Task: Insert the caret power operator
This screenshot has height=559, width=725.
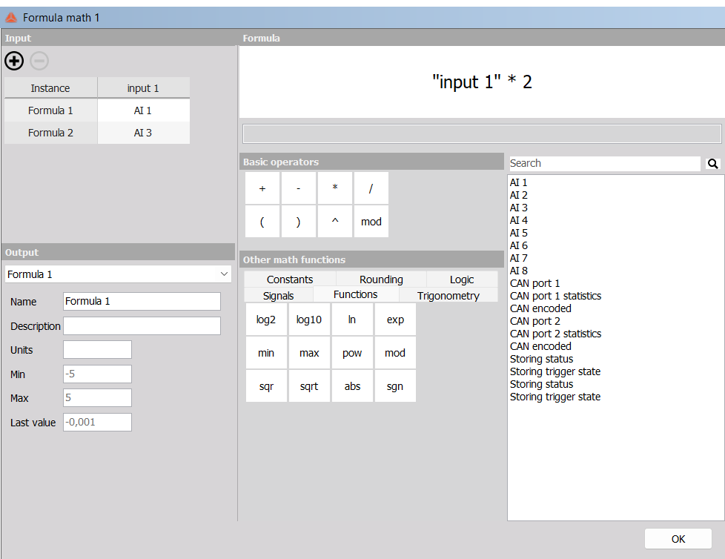Action: [335, 222]
